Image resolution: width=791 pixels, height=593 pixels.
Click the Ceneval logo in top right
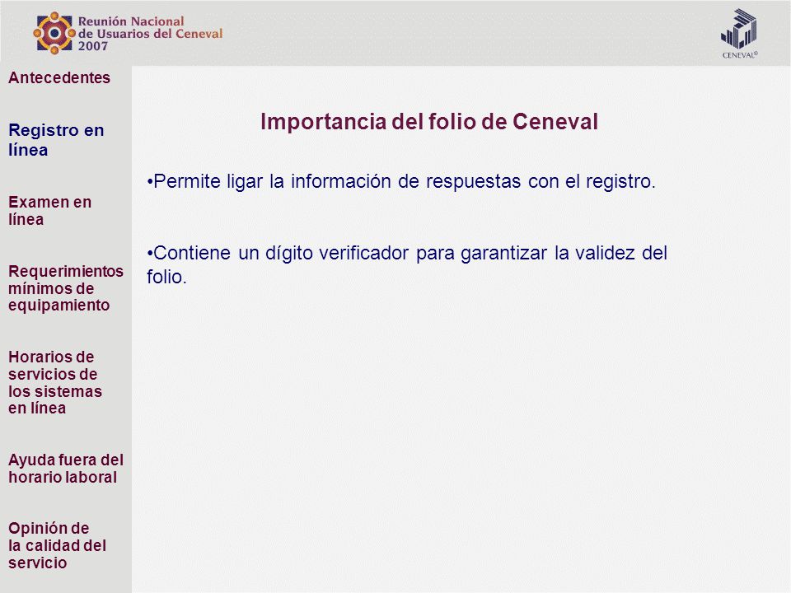[739, 33]
